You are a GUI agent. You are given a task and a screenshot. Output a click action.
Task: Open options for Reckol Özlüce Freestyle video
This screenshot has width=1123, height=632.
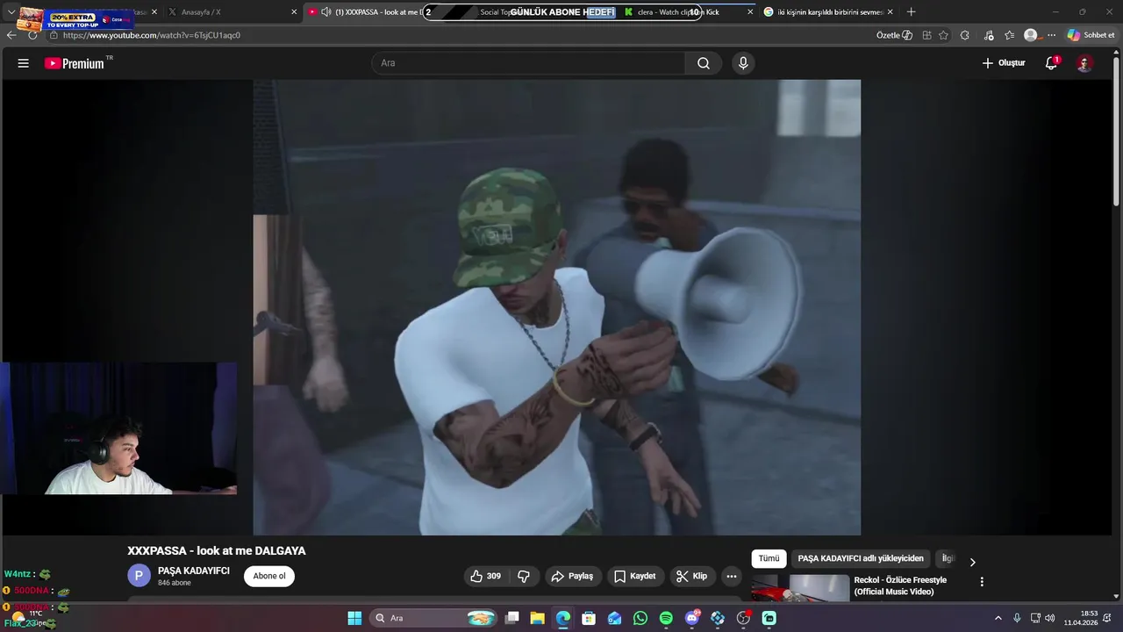(x=982, y=582)
